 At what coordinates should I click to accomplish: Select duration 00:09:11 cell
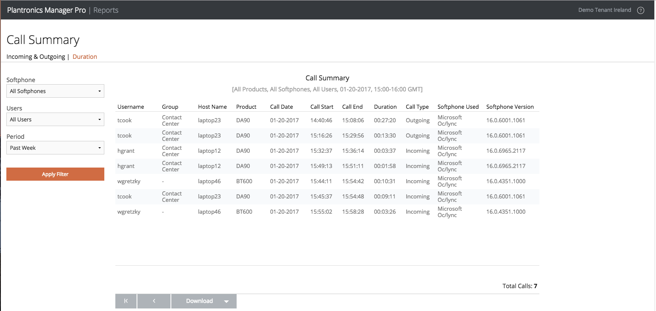tap(385, 196)
